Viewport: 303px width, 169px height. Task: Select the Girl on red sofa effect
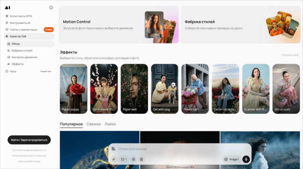click(x=225, y=89)
